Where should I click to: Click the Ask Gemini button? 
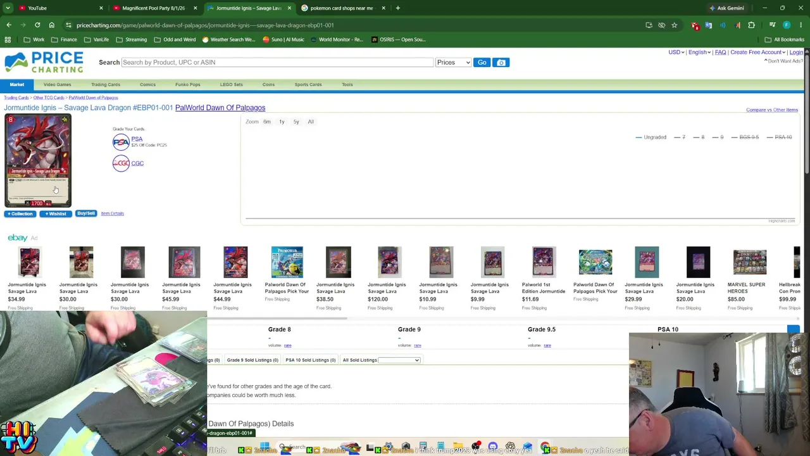(x=726, y=8)
